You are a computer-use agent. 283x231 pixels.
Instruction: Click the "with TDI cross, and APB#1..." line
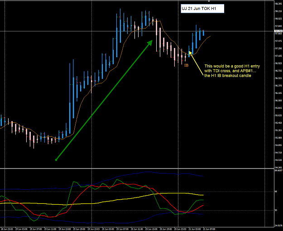point(230,71)
